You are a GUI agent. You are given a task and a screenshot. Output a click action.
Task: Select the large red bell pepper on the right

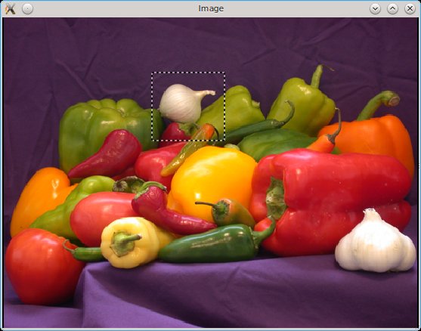[330, 201]
